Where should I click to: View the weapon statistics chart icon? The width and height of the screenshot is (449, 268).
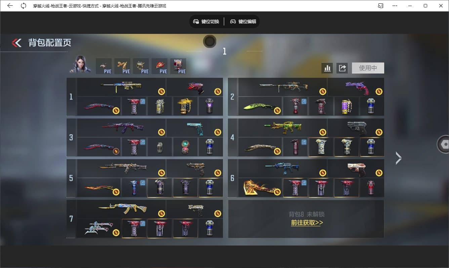coord(327,68)
